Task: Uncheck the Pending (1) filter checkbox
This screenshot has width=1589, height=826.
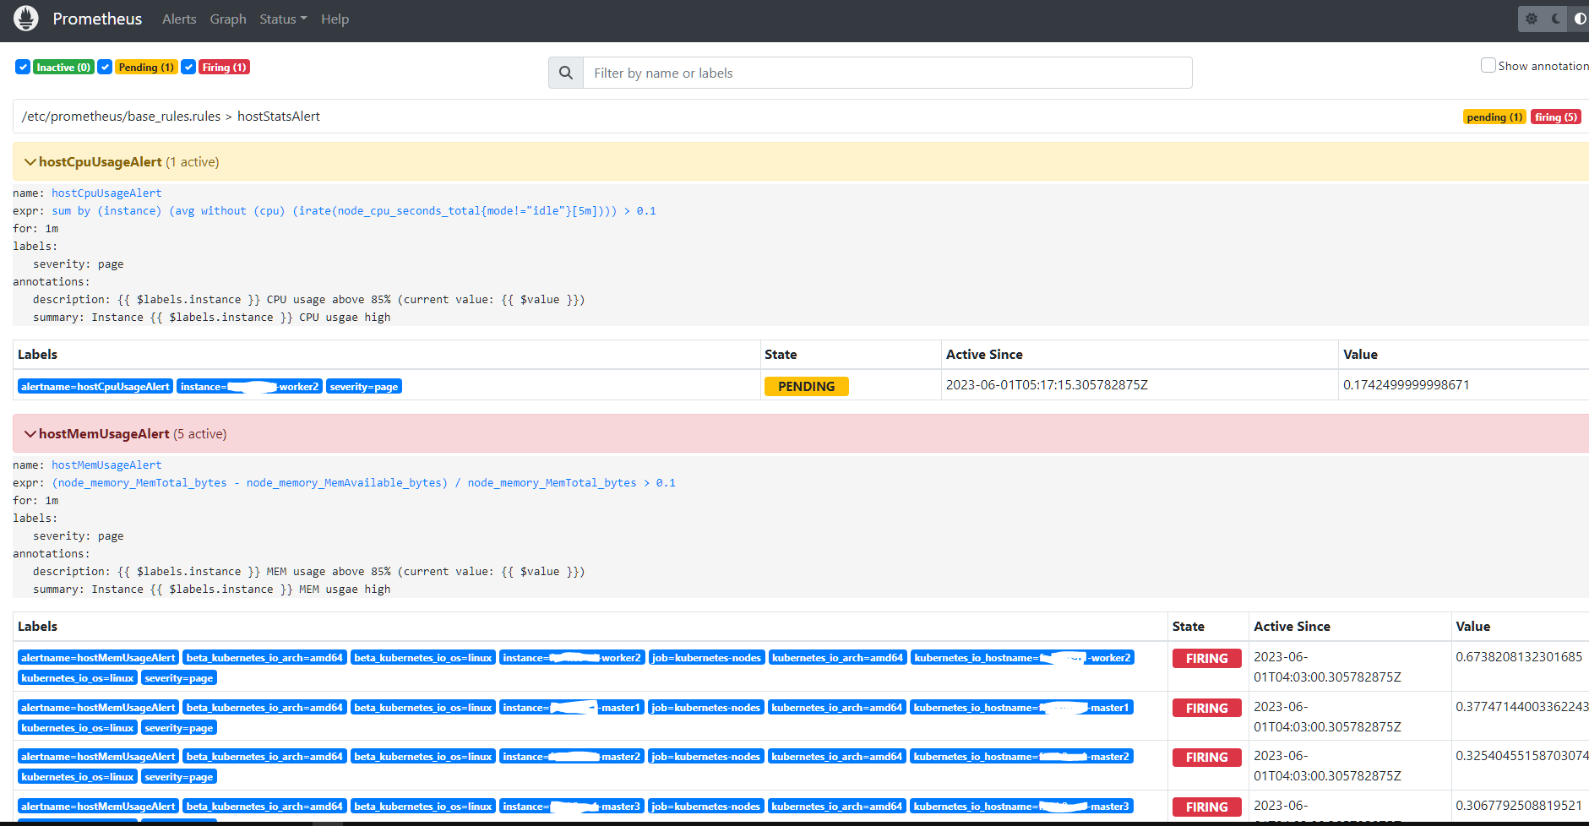Action: (x=105, y=68)
